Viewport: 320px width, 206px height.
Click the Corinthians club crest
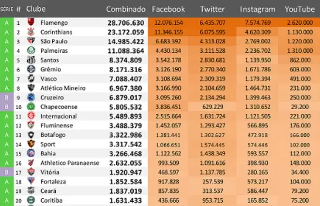pos(30,32)
